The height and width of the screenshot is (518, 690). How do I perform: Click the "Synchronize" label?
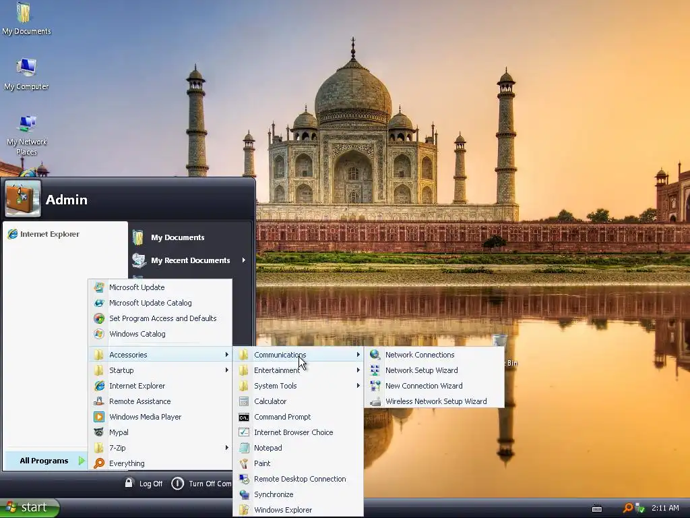[274, 494]
